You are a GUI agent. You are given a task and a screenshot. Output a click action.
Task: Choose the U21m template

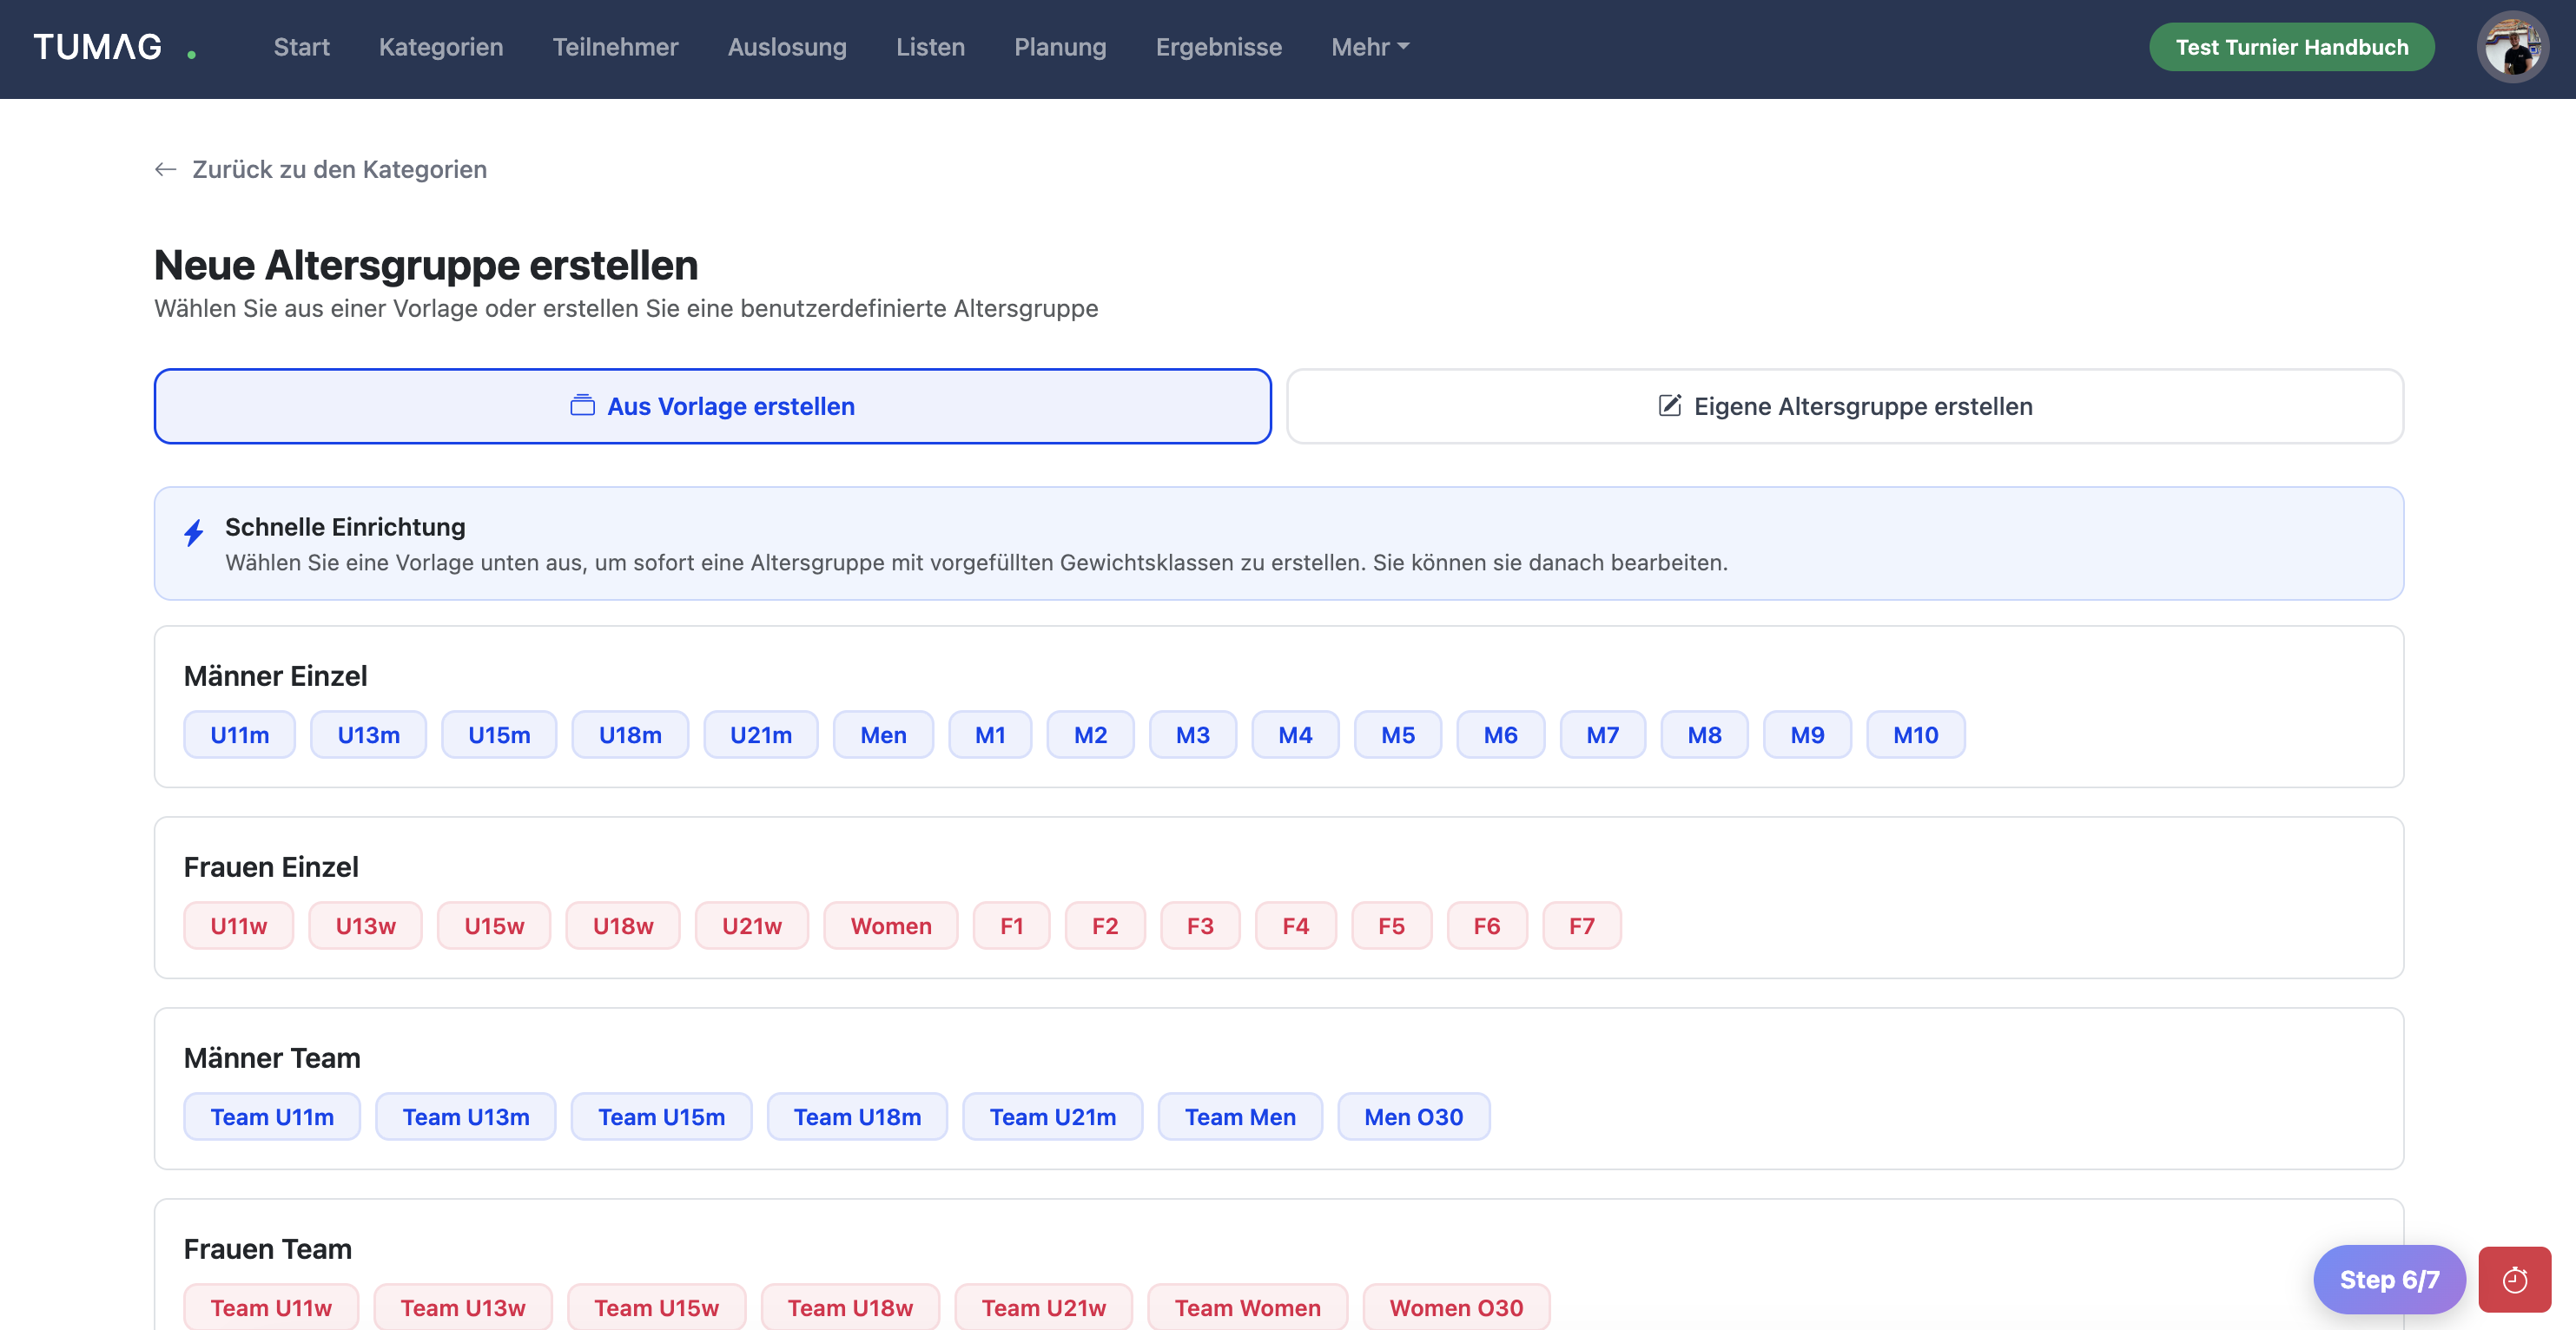pyautogui.click(x=760, y=734)
